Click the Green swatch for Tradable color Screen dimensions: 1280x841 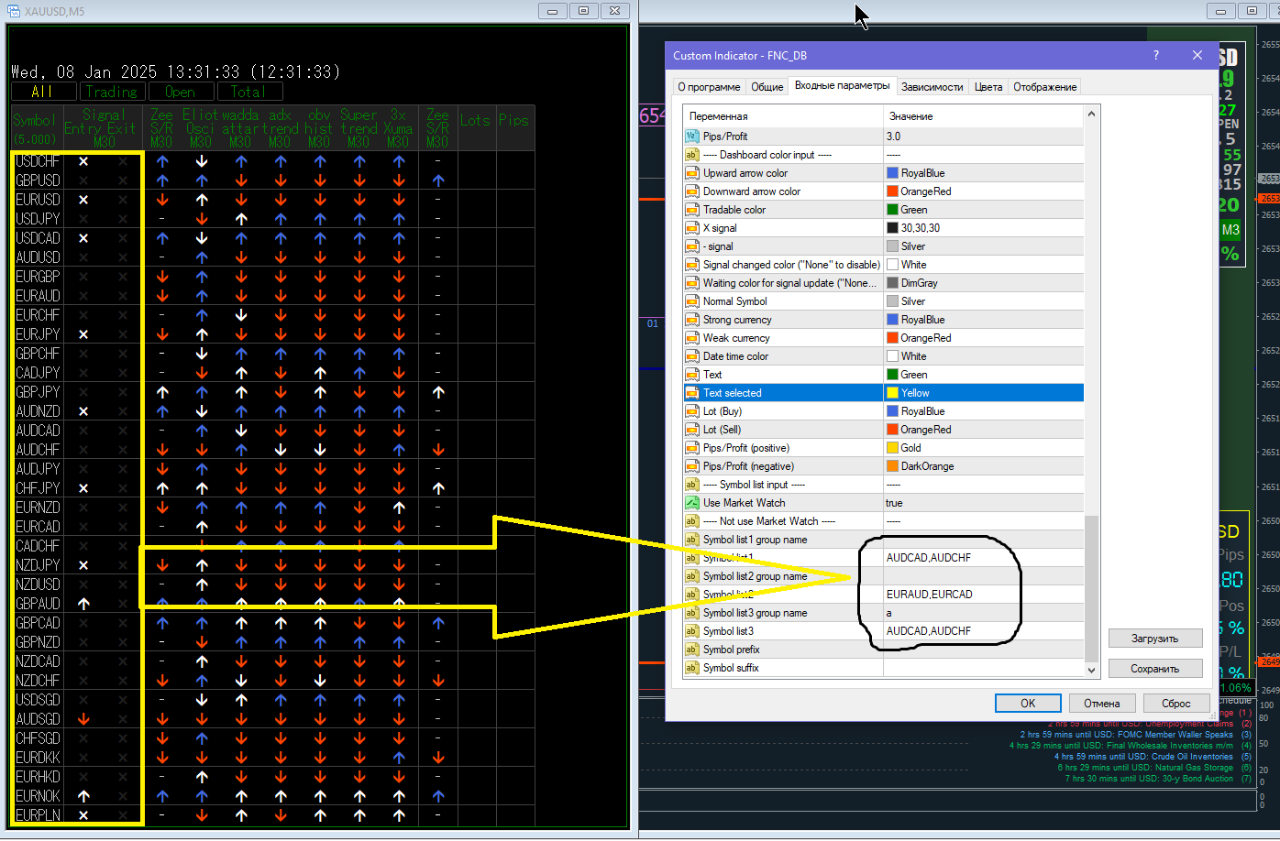click(892, 210)
